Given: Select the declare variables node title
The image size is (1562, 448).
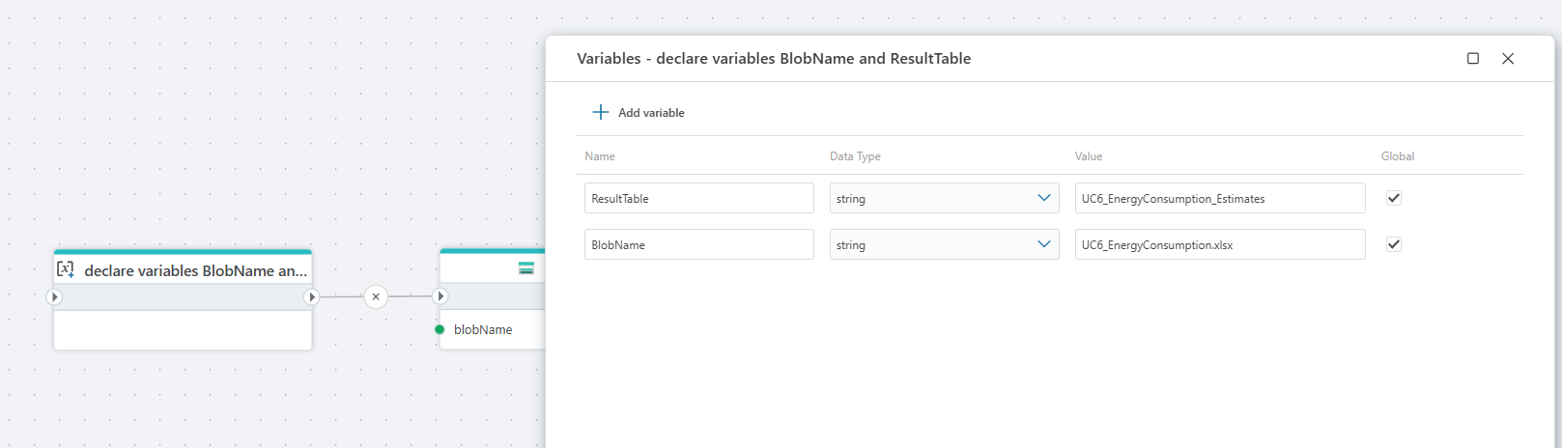Looking at the screenshot, I should pyautogui.click(x=195, y=270).
